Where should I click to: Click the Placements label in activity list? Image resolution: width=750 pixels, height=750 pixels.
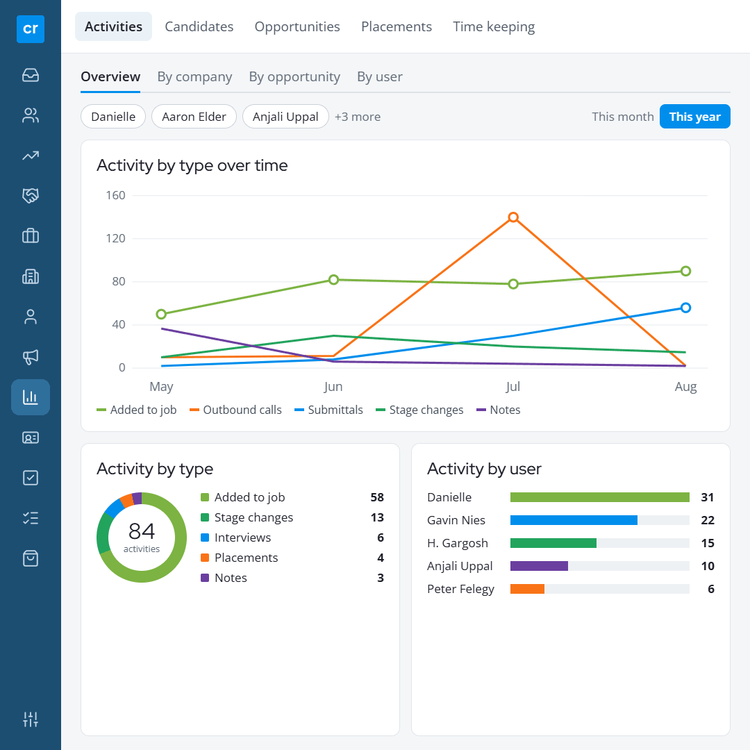coord(247,558)
